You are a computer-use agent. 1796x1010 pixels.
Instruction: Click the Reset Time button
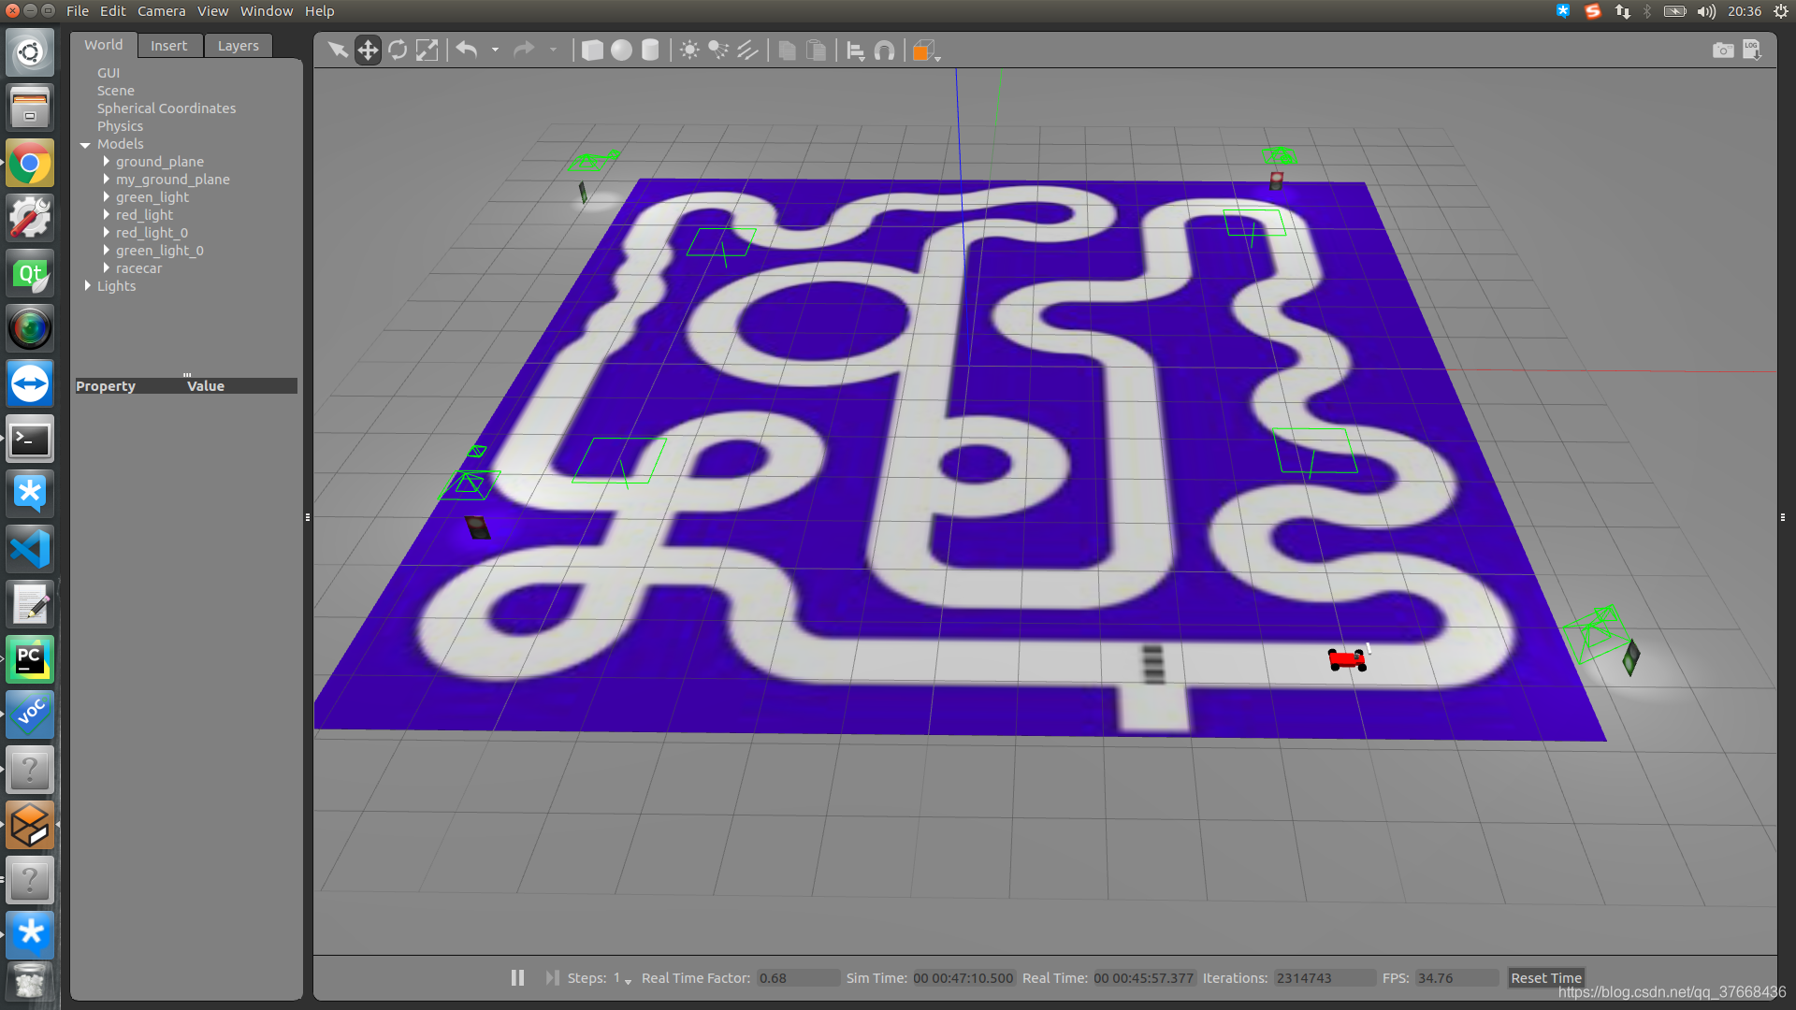coord(1544,976)
